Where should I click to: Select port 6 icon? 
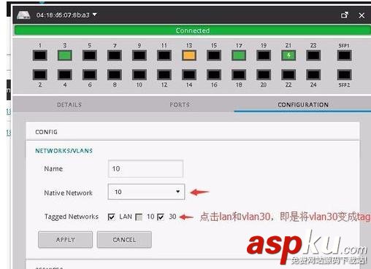click(x=90, y=75)
